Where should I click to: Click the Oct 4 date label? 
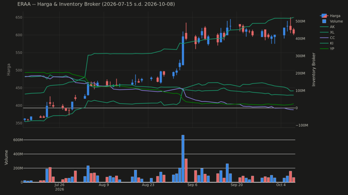tap(281, 185)
